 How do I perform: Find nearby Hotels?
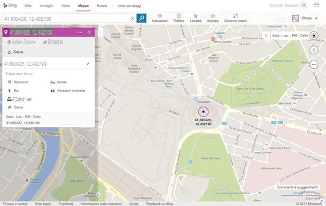tap(59, 82)
